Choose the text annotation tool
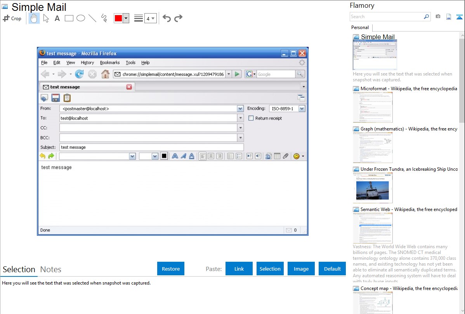The height and width of the screenshot is (314, 465). click(x=57, y=18)
